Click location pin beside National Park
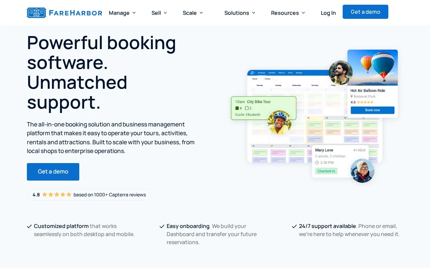The image size is (430, 269). [x=352, y=97]
